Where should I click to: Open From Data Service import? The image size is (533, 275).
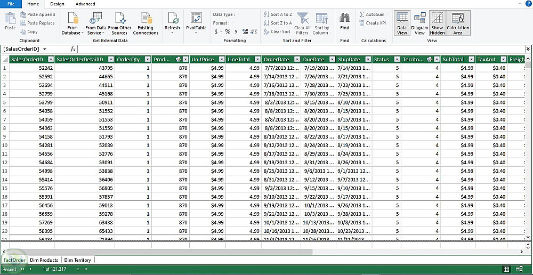95,23
